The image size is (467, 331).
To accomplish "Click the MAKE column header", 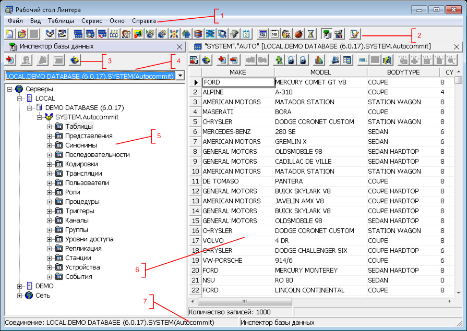I will pos(238,72).
